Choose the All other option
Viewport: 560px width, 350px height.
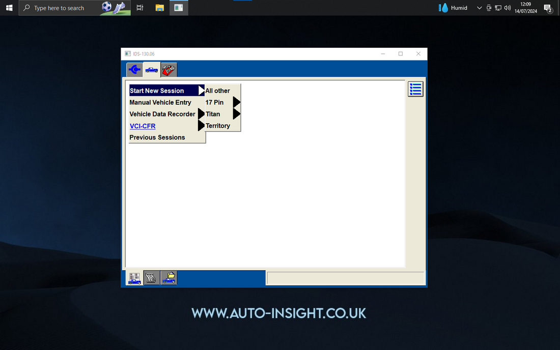coord(217,90)
